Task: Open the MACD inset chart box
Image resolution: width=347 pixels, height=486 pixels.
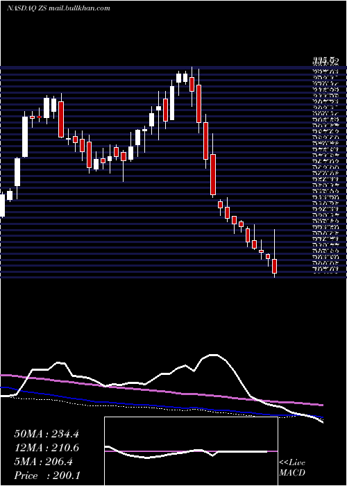Action: coord(191,451)
